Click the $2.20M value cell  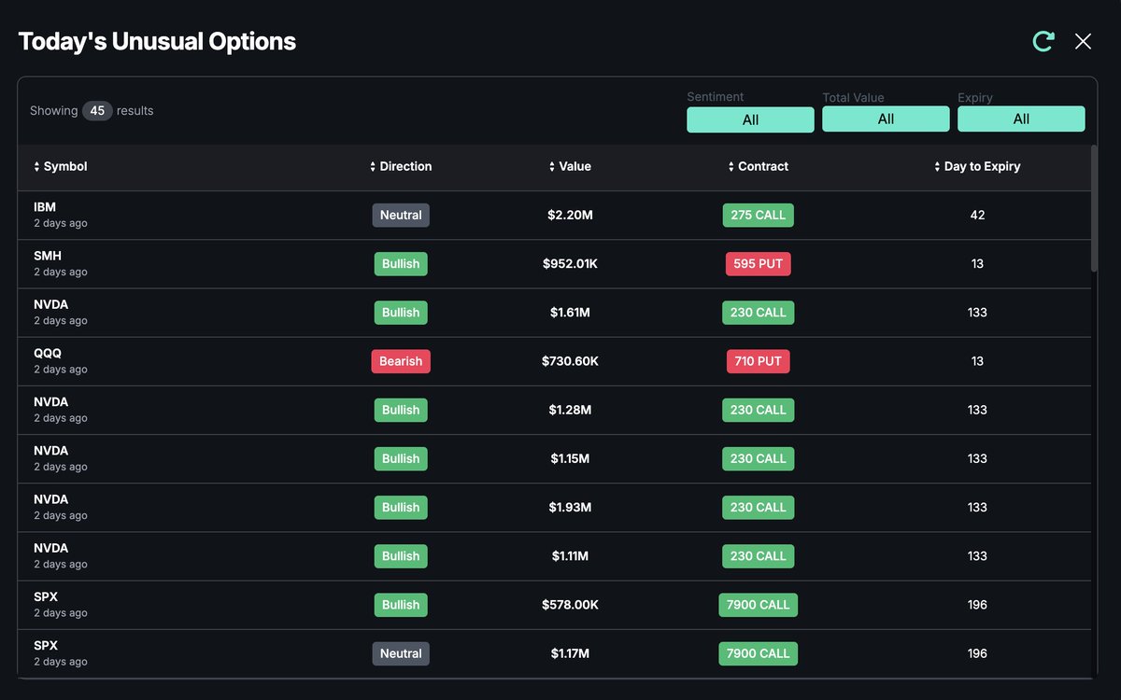570,215
